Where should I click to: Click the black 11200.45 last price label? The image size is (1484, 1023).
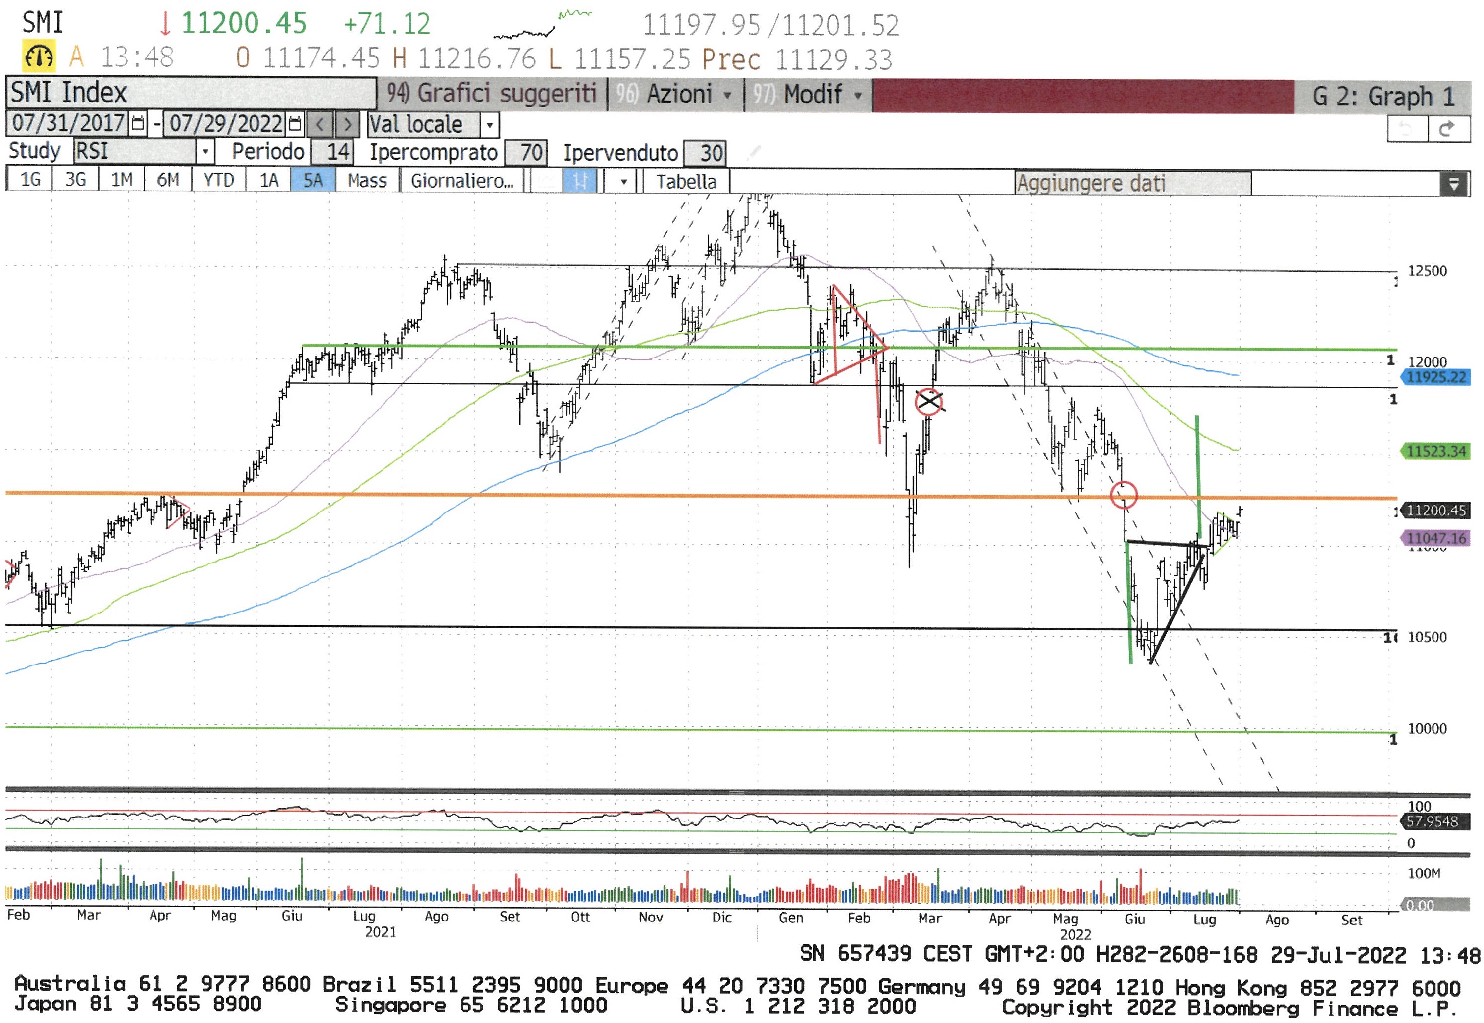point(1436,510)
